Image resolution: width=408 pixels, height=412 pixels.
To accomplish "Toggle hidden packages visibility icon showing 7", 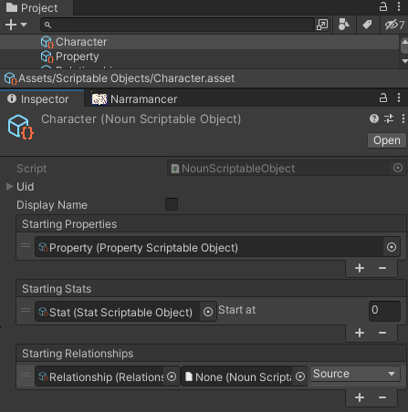I will pos(394,25).
